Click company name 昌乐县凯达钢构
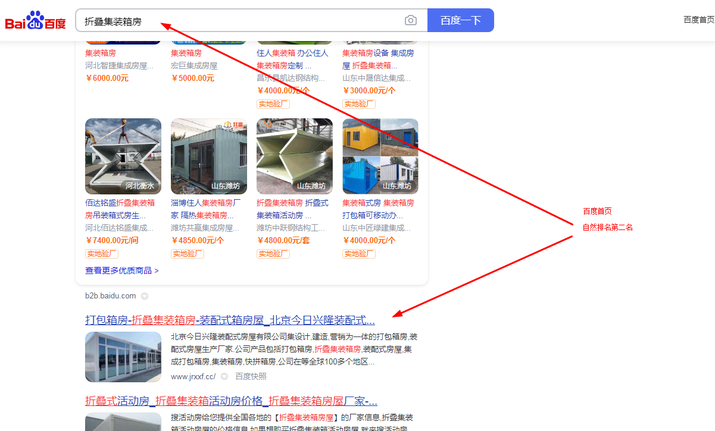The height and width of the screenshot is (431, 715). [x=291, y=78]
